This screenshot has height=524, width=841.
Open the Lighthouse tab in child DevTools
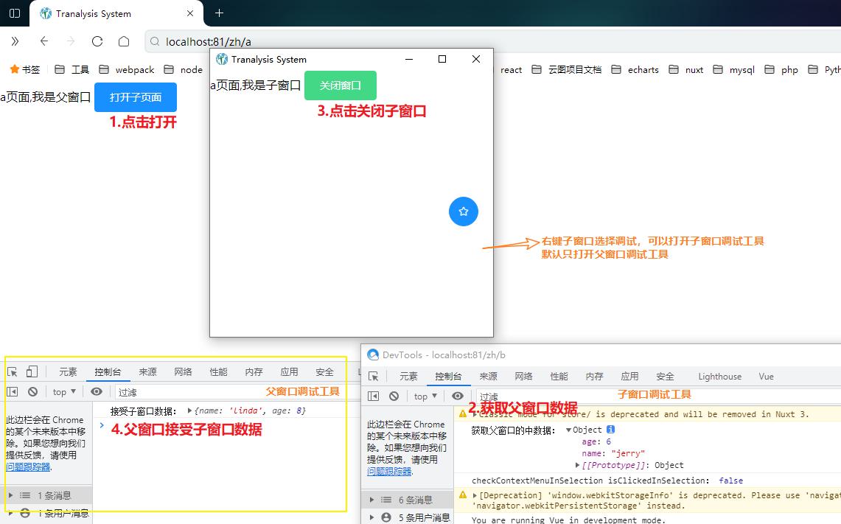(x=720, y=376)
